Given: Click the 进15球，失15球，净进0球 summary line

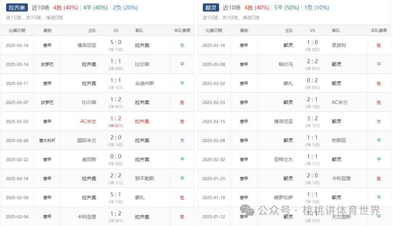Looking at the screenshot, I should click(34, 18).
